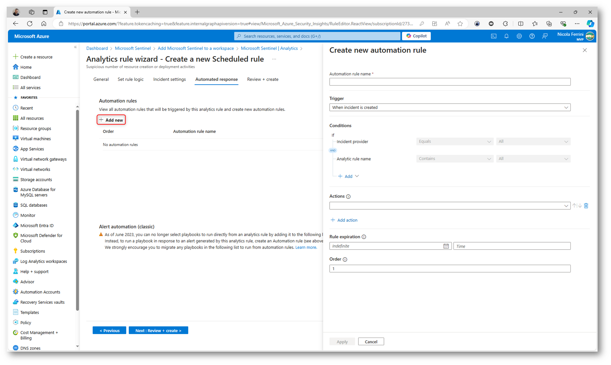Viewport: 611px width, 365px height.
Task: Open Subscriptions in sidebar
Action: 33,251
